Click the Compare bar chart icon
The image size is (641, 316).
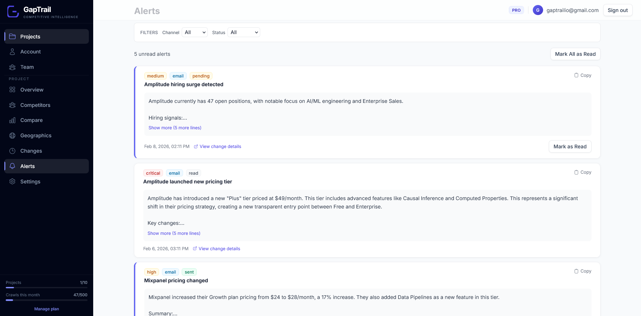click(12, 120)
